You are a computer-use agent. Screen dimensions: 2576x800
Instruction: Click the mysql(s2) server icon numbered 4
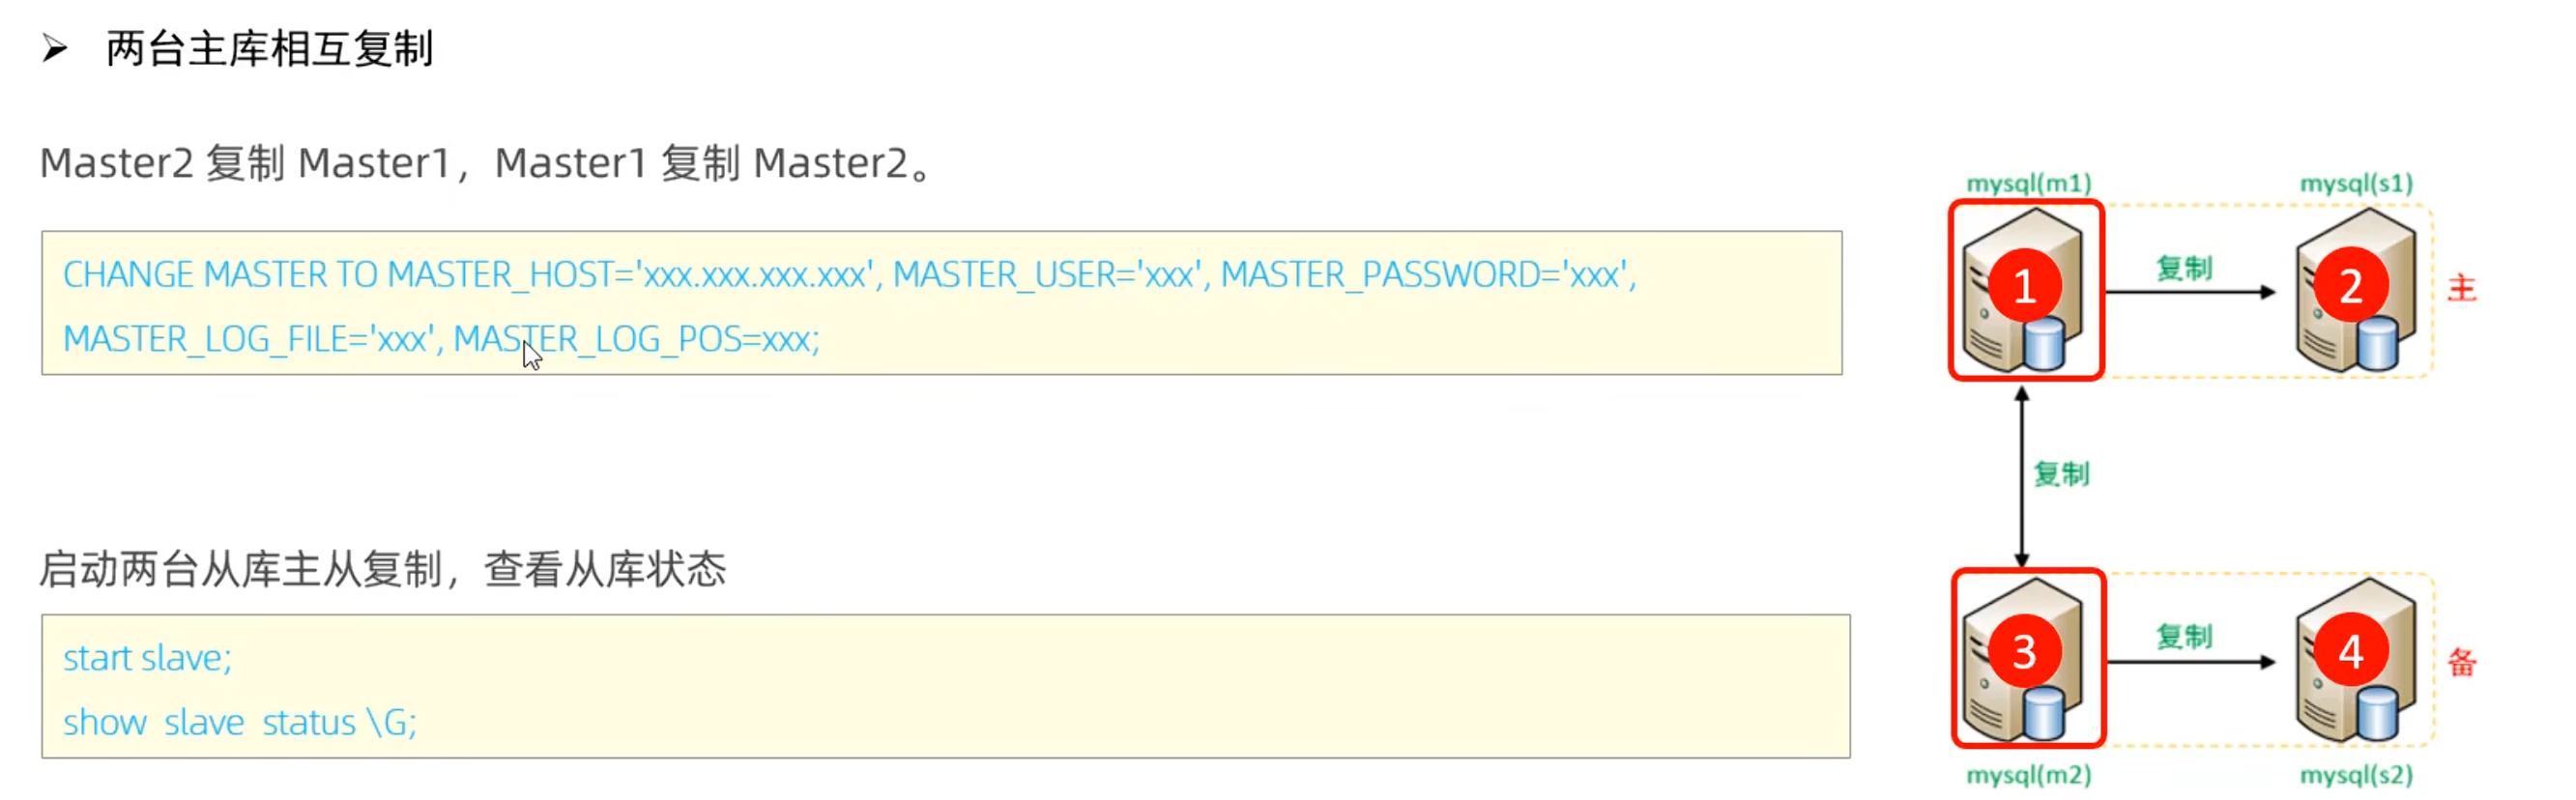(x=2357, y=658)
